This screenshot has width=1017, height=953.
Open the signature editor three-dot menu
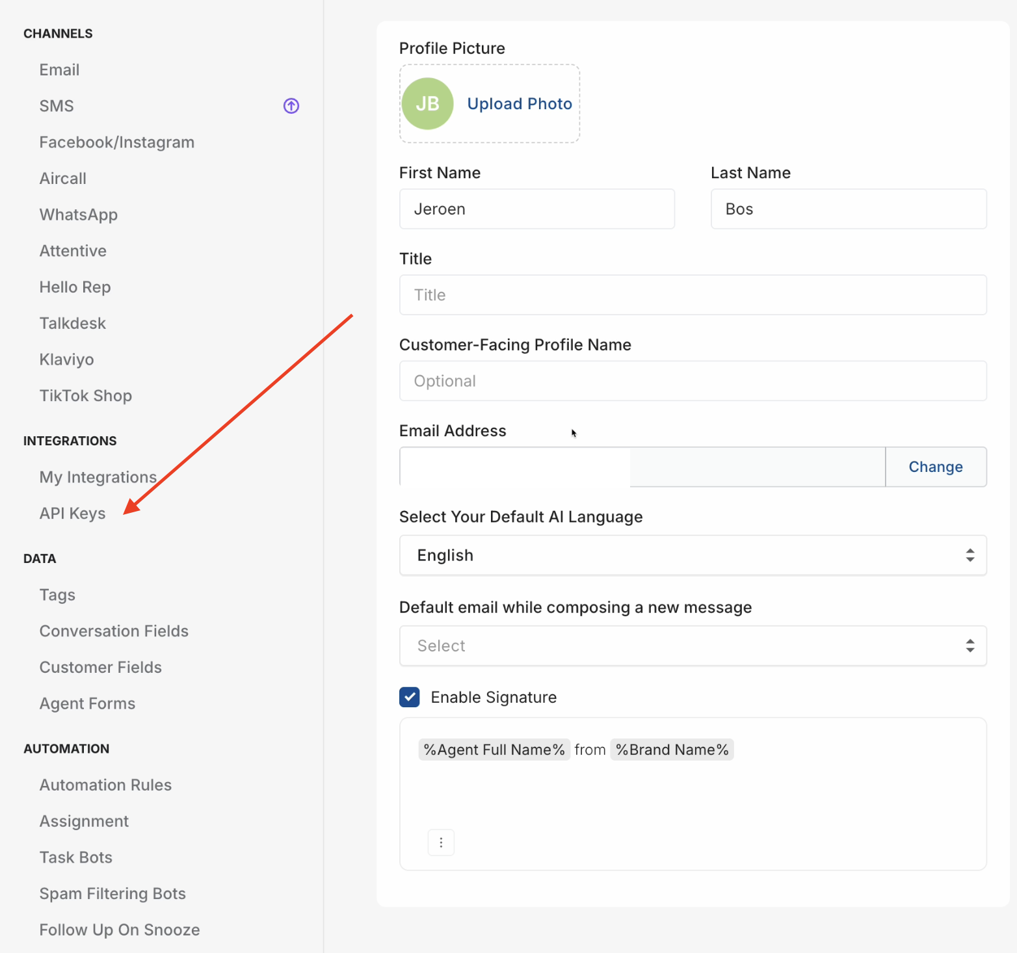[x=441, y=842]
